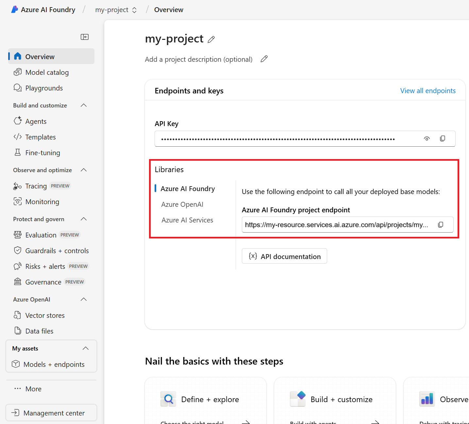Image resolution: width=469 pixels, height=424 pixels.
Task: Click the Define + explore magnifier icon
Action: click(x=168, y=399)
